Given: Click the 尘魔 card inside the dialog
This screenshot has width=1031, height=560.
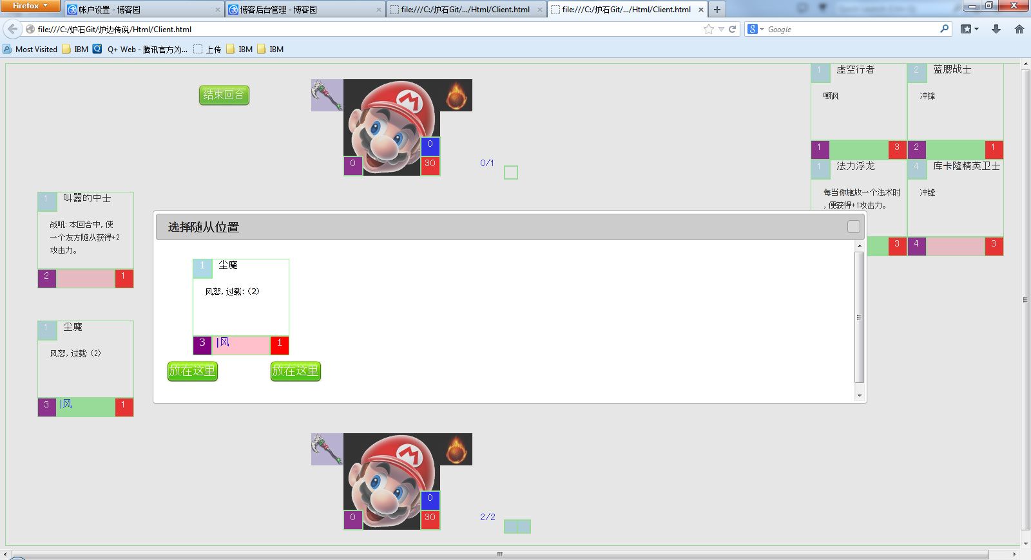Looking at the screenshot, I should (x=241, y=307).
